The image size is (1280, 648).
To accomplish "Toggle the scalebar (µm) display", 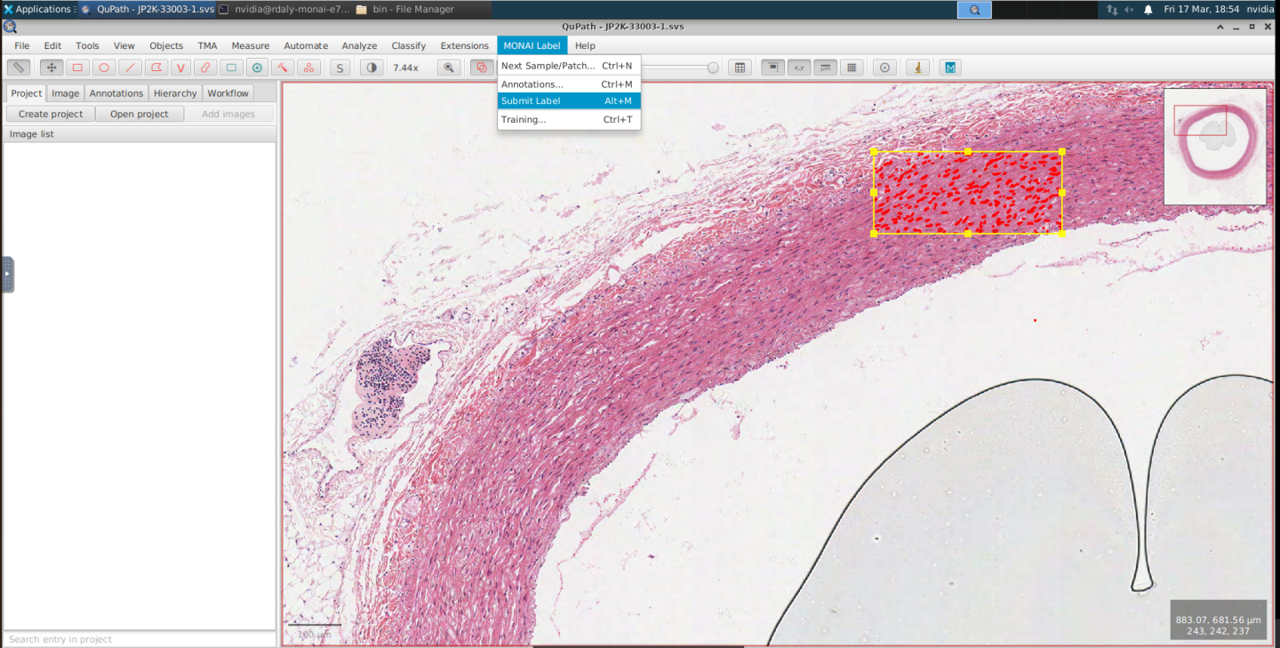I will [x=826, y=68].
